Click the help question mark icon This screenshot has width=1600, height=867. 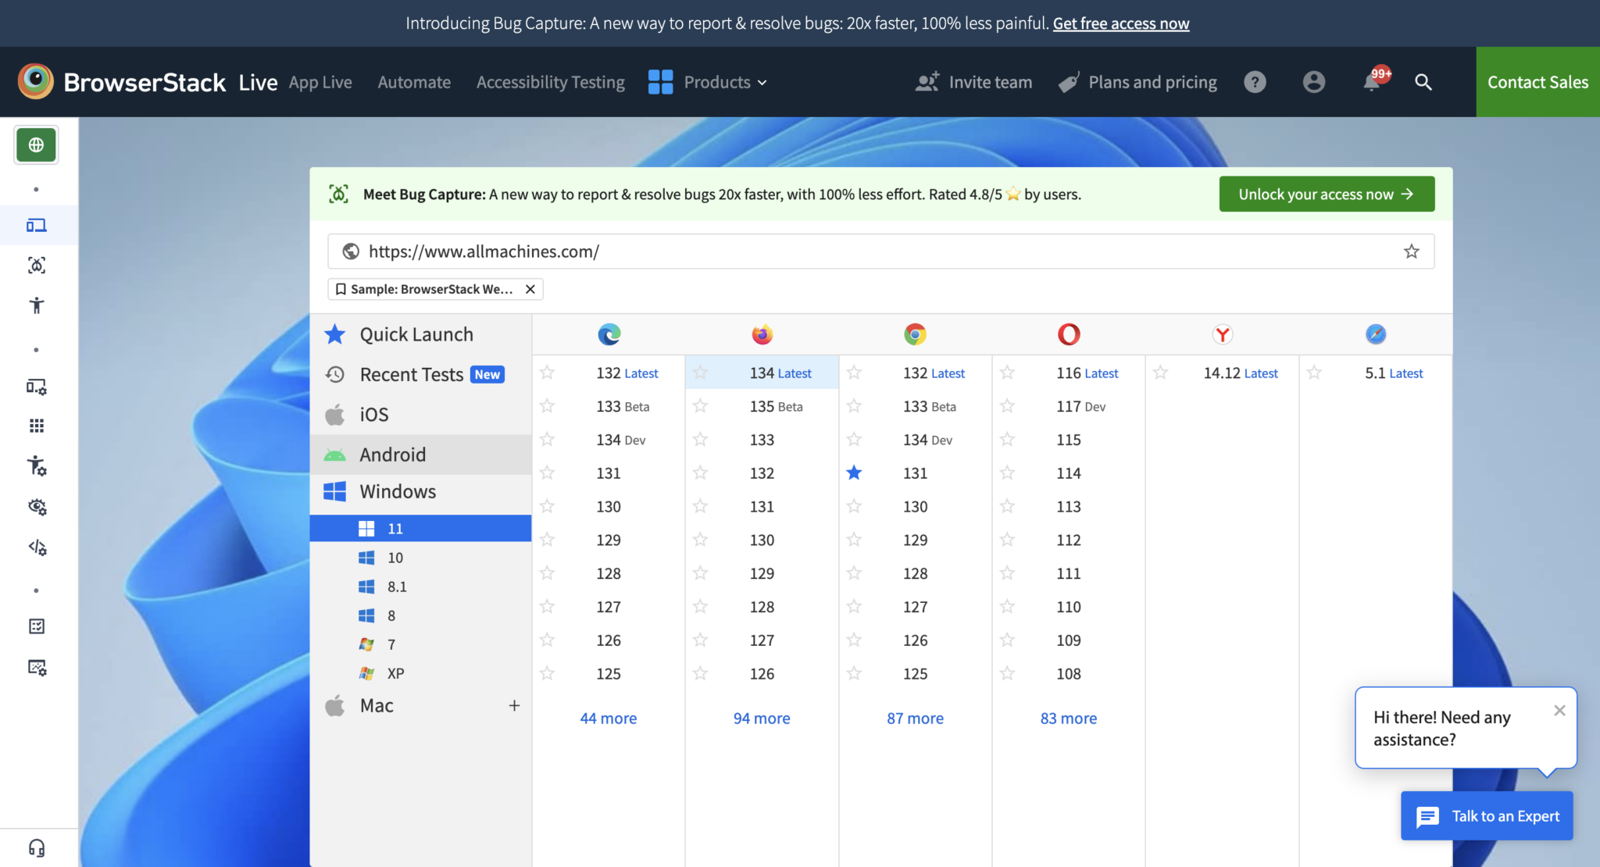click(1255, 82)
